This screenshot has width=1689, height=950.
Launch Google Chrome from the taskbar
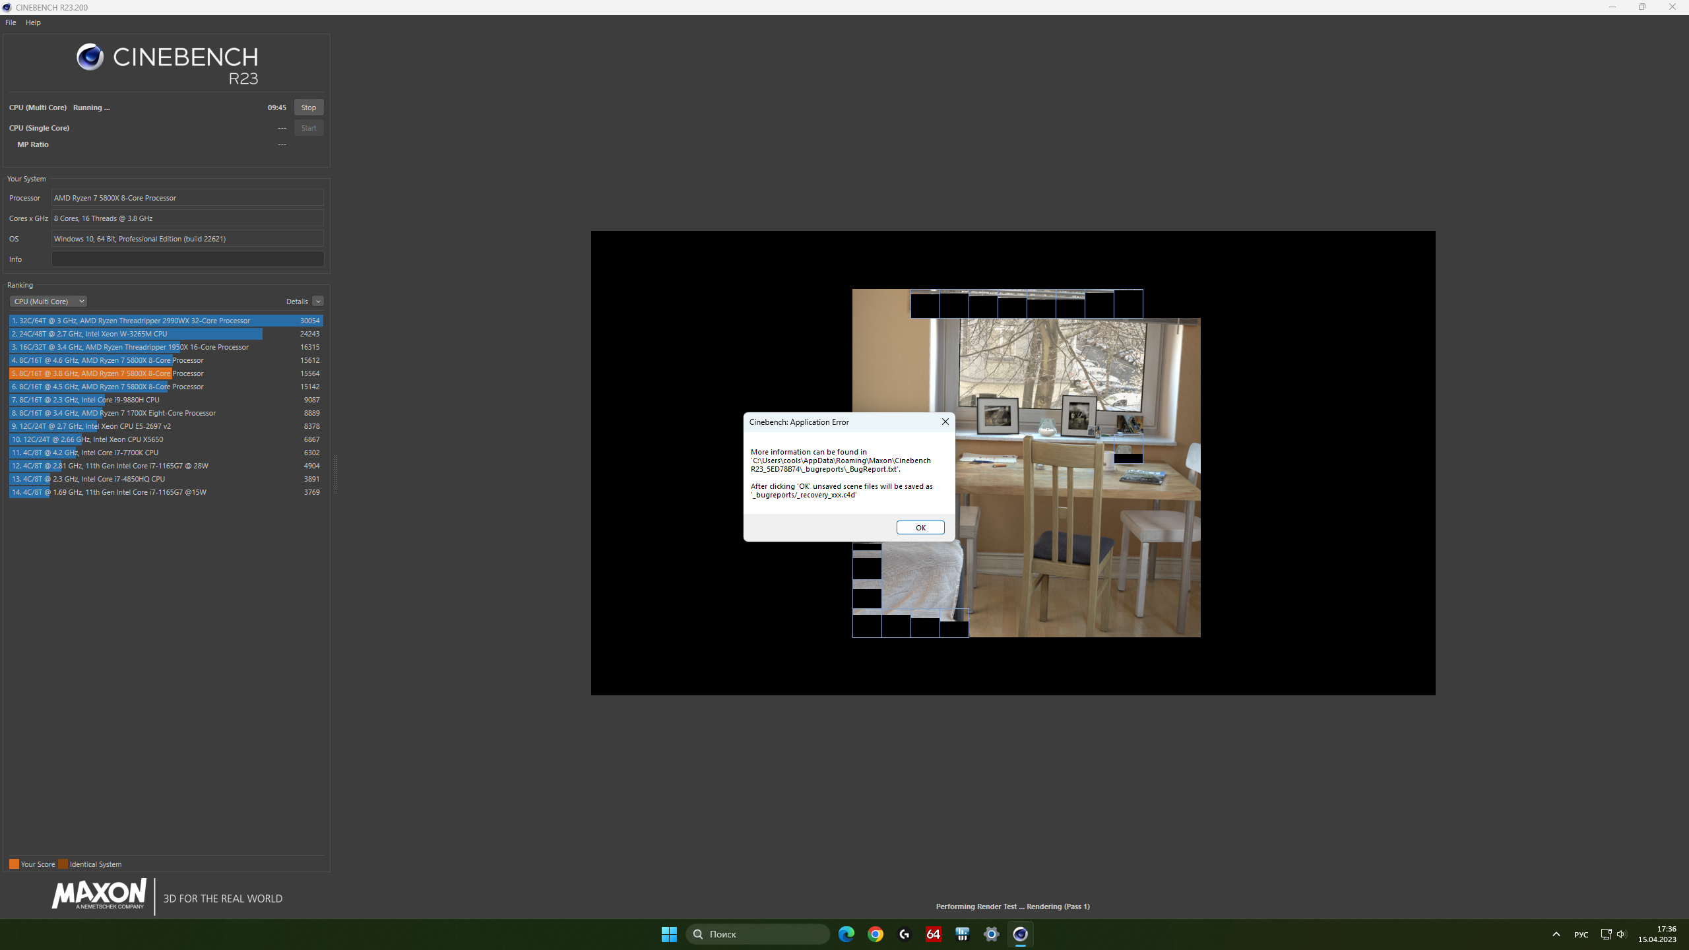875,934
